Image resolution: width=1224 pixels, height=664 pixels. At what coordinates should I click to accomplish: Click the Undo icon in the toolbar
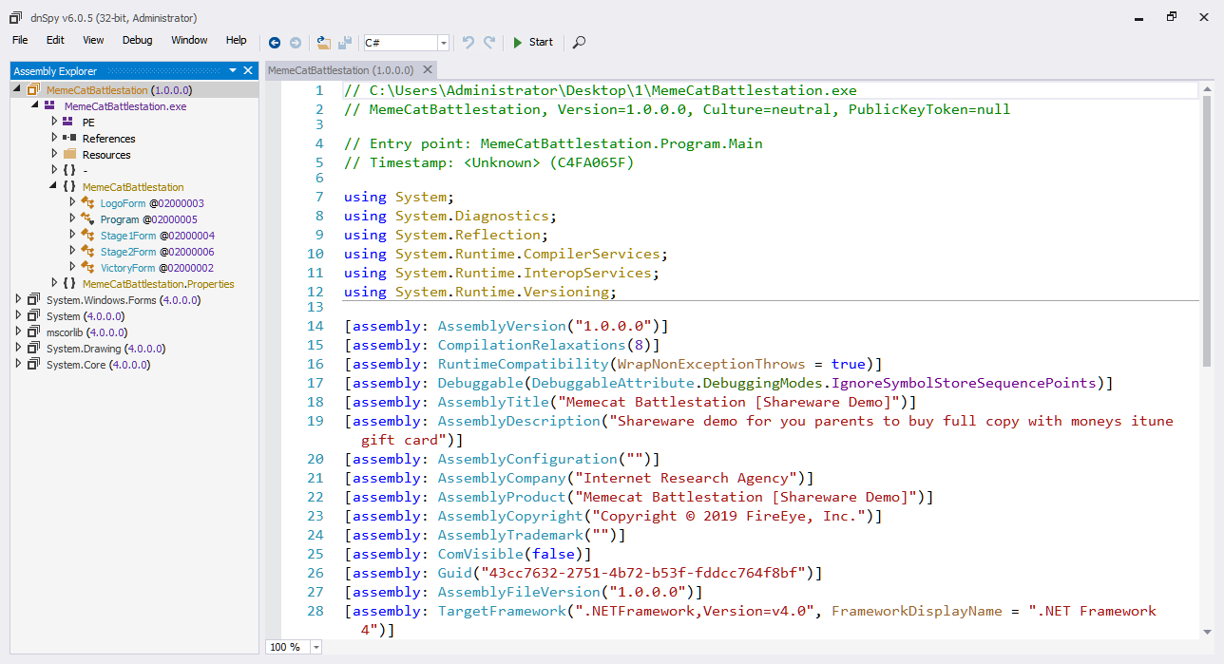click(x=468, y=42)
